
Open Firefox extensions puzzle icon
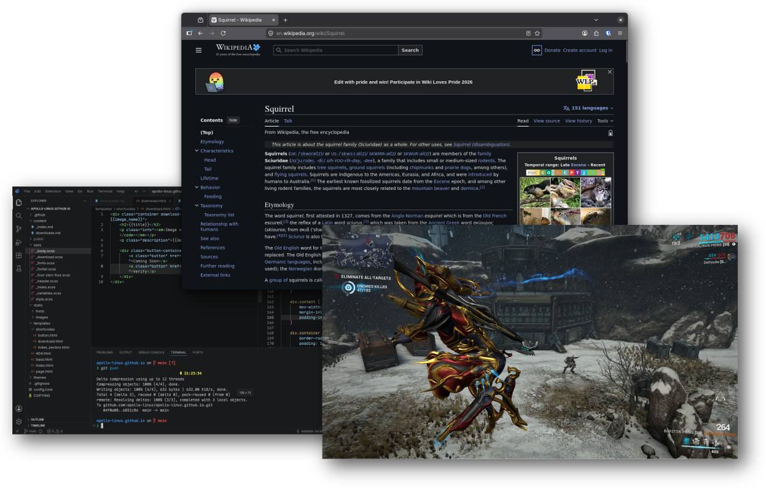[596, 33]
